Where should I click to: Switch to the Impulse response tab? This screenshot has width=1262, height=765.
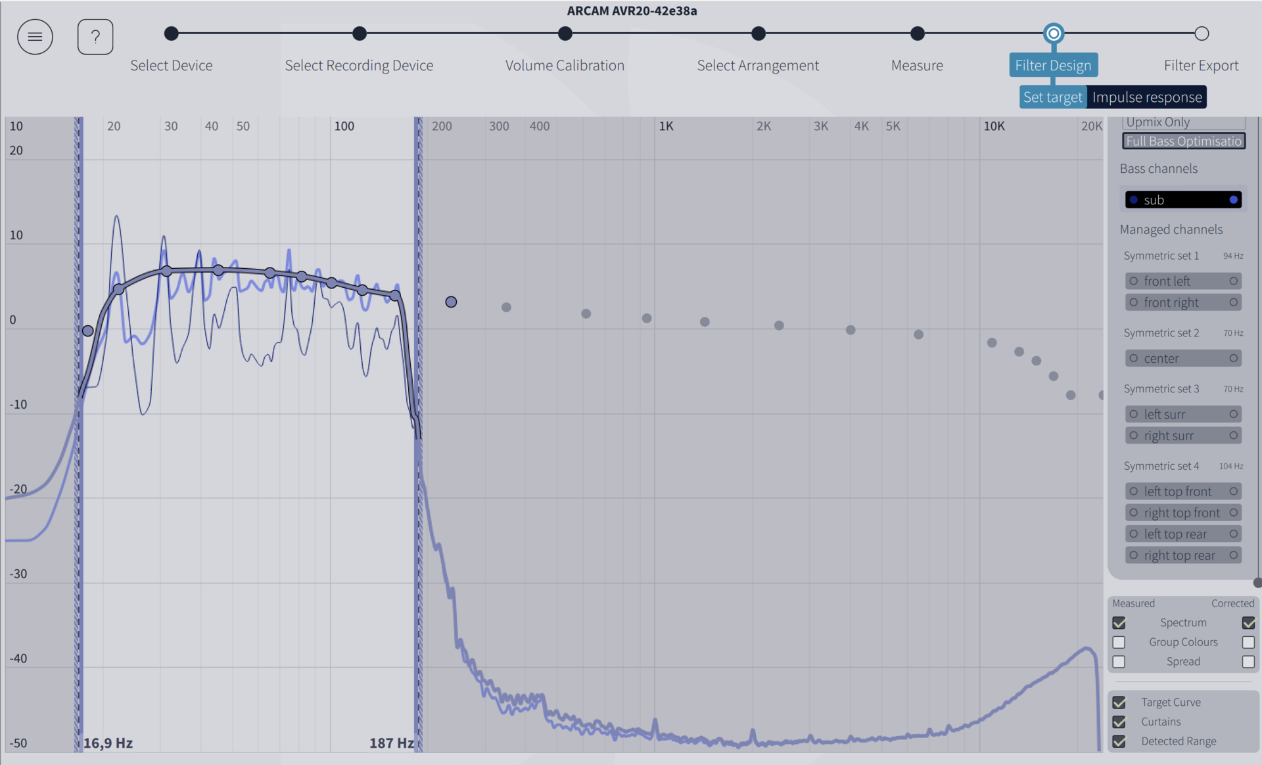(x=1146, y=97)
